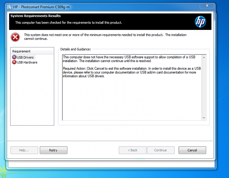The width and height of the screenshot is (229, 178).
Task: Click 'This computer has been checked' subtitle
Action: point(69,23)
